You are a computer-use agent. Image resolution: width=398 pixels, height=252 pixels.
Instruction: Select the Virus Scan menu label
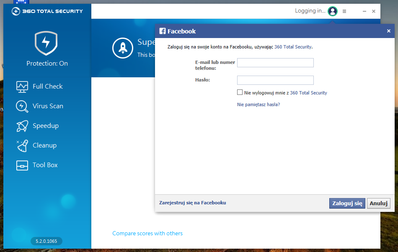(48, 106)
